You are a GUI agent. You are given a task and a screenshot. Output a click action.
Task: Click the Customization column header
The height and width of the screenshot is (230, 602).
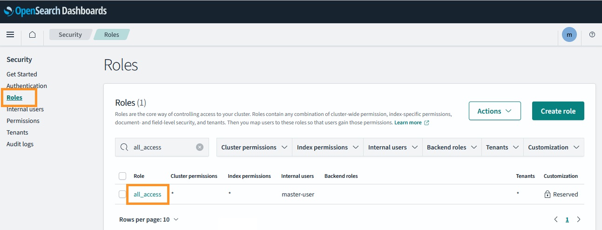[561, 176]
